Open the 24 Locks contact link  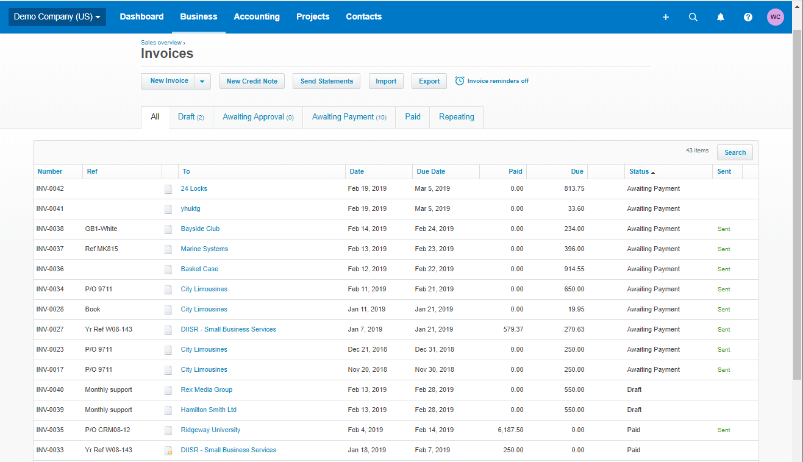(x=194, y=189)
